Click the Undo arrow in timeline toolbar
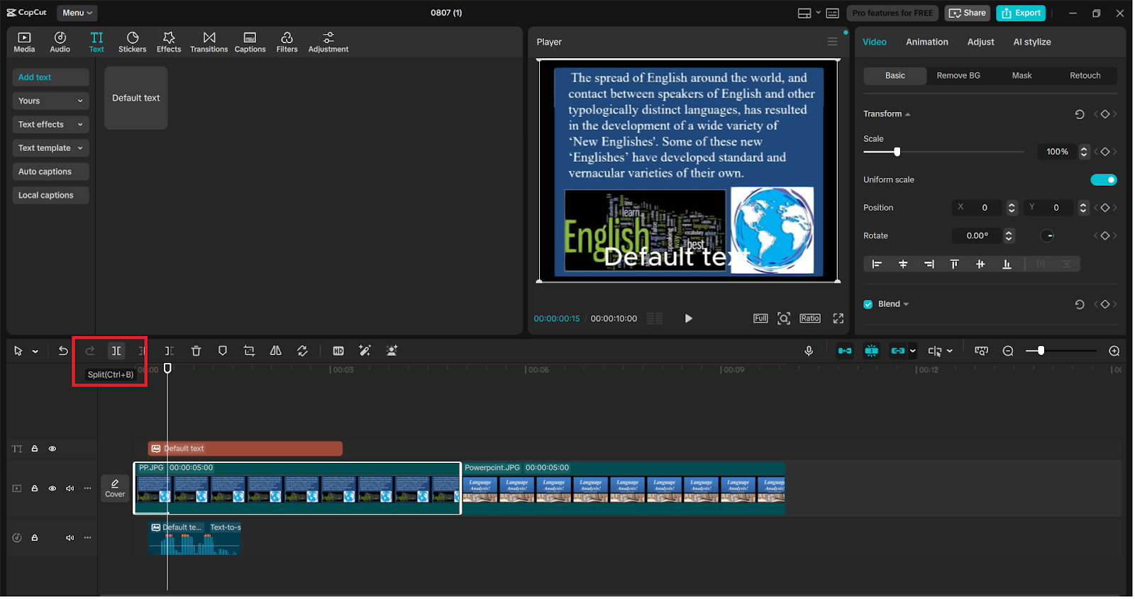Image resolution: width=1135 pixels, height=599 pixels. (x=63, y=351)
